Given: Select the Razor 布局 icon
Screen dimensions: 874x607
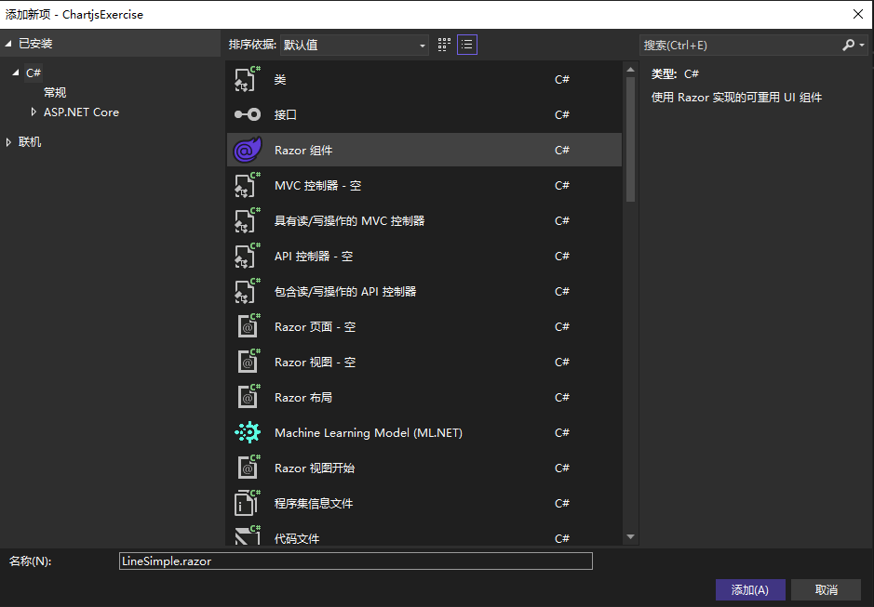Looking at the screenshot, I should tap(249, 398).
